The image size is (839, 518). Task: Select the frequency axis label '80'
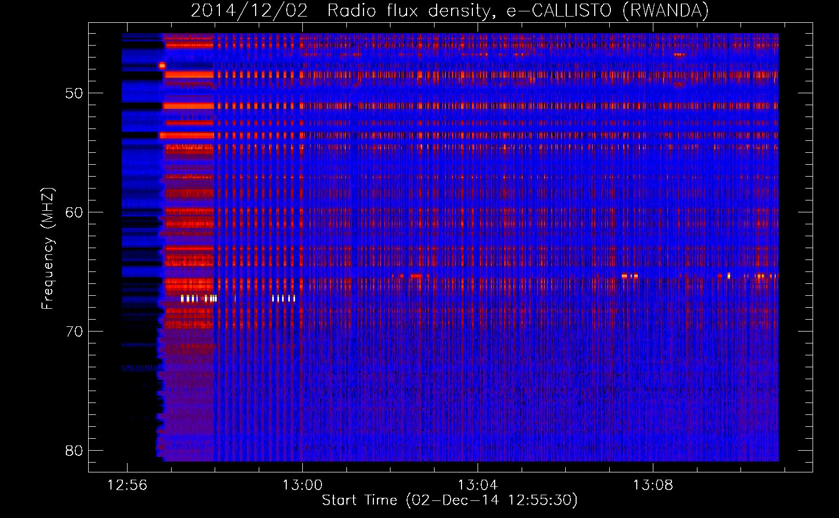[x=74, y=451]
